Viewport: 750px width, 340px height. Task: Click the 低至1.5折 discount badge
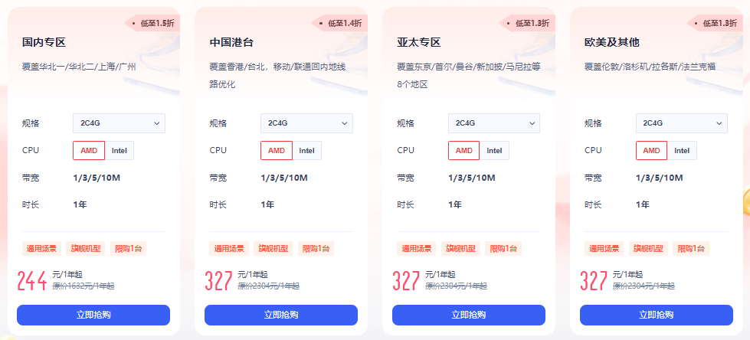pos(152,23)
